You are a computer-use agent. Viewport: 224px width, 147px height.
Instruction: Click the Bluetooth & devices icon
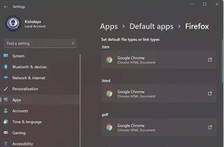click(x=6, y=67)
